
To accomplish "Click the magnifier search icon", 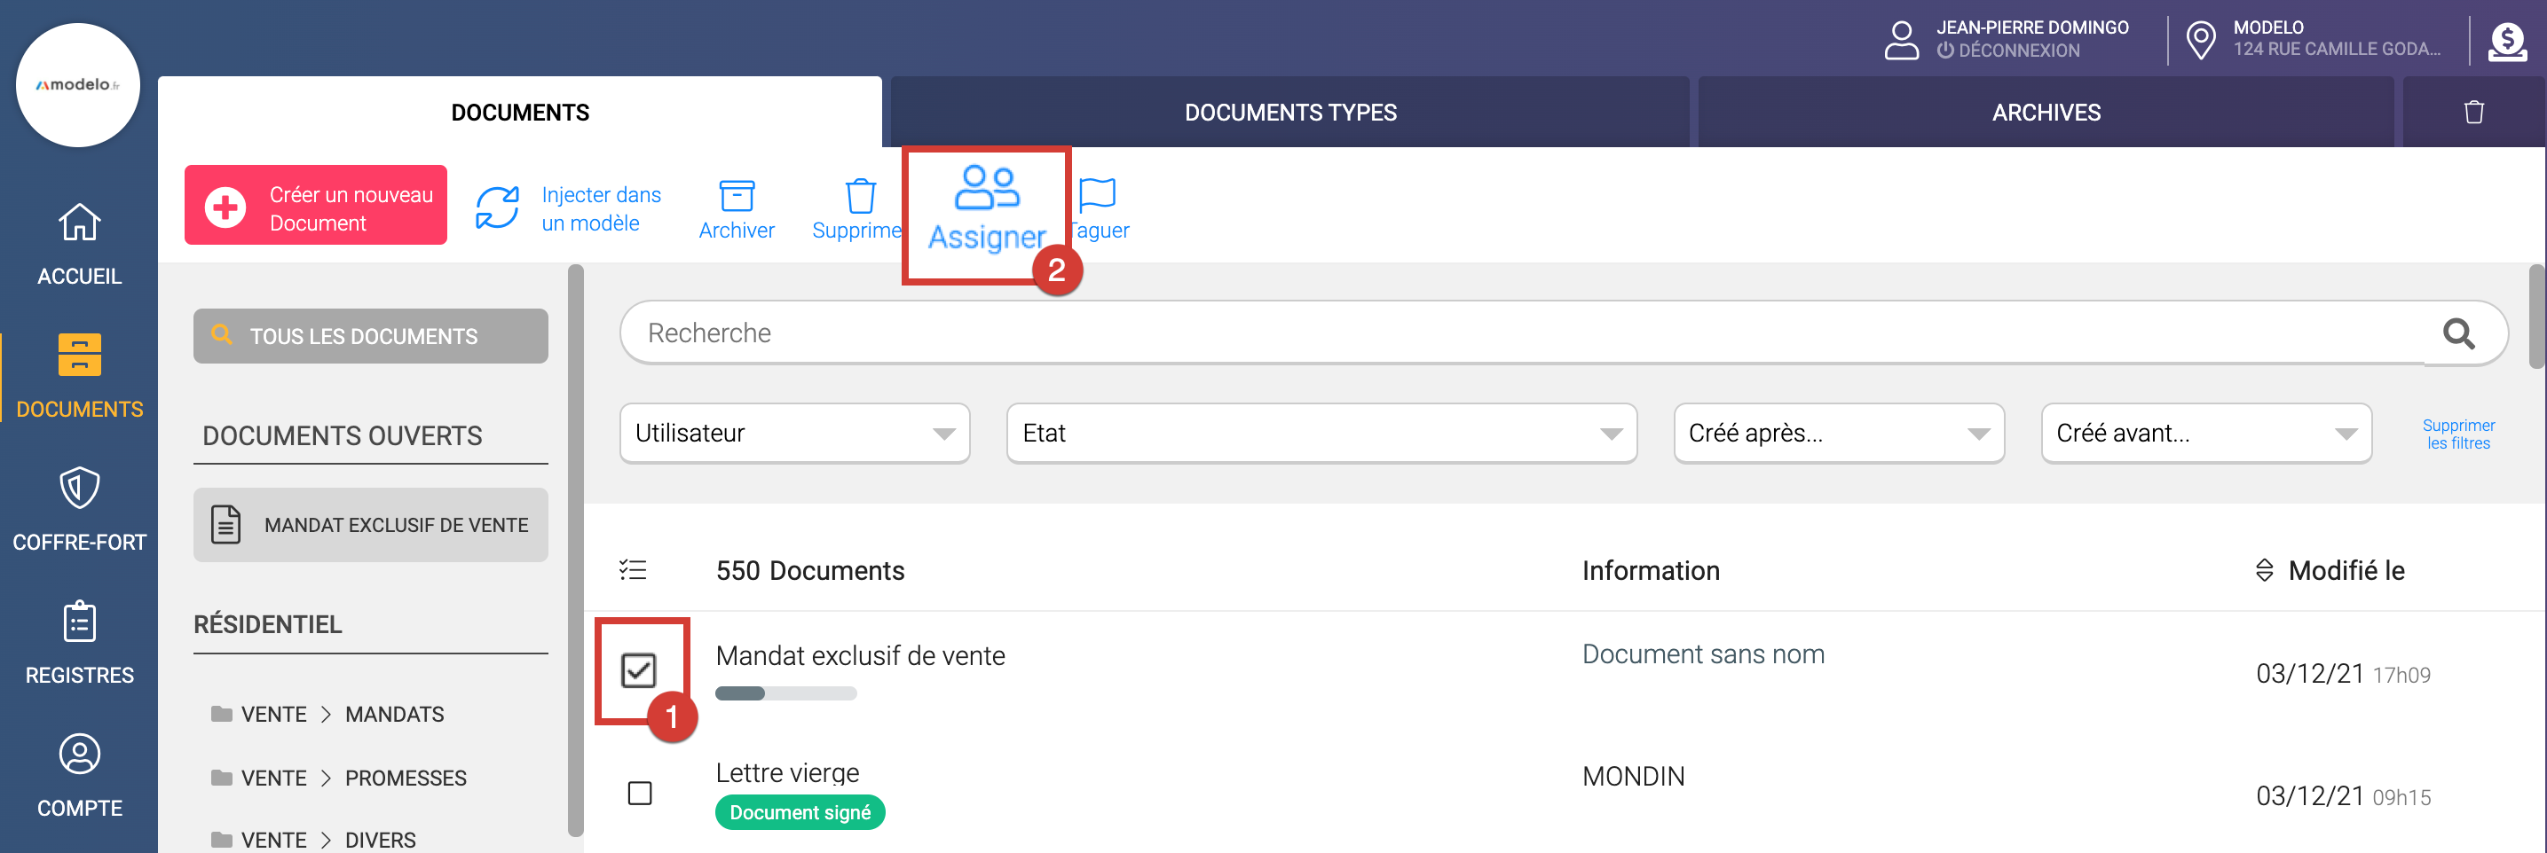I will pyautogui.click(x=2458, y=334).
